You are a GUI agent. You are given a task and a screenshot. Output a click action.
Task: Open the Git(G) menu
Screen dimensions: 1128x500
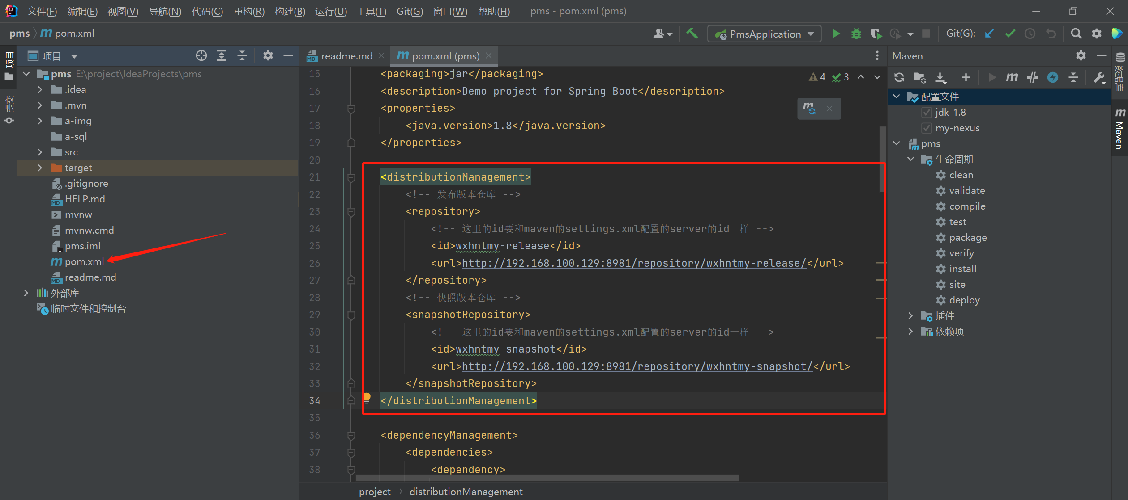pyautogui.click(x=410, y=11)
